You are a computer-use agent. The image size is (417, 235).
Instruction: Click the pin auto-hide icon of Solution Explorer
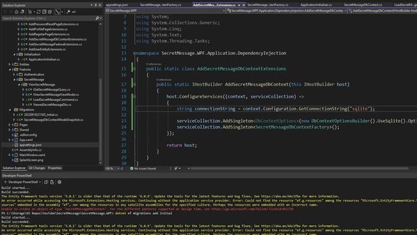click(96, 5)
